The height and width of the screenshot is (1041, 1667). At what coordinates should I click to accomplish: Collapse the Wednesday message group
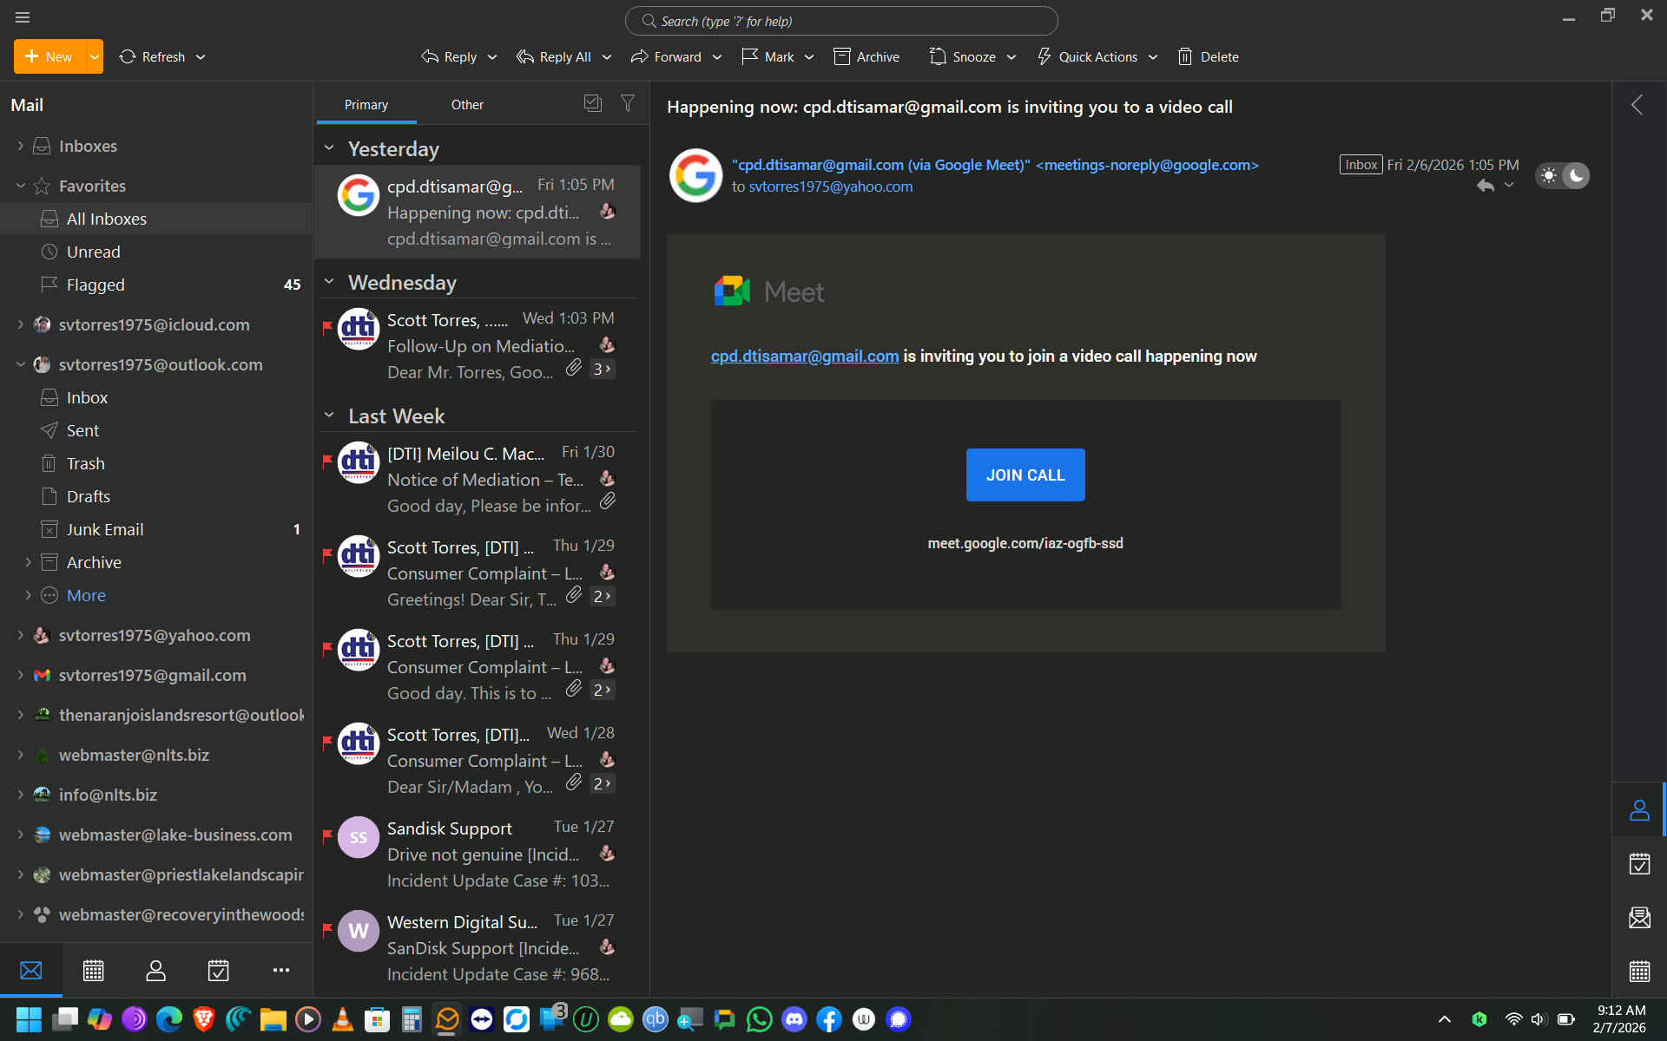point(329,282)
